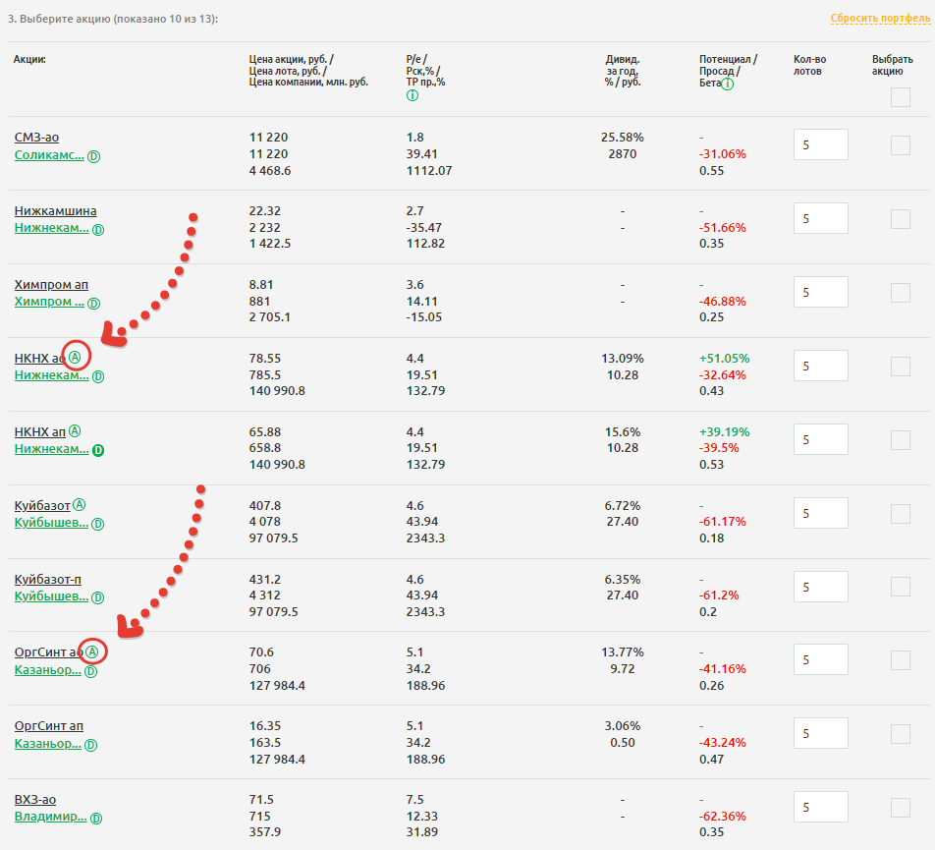Check the checkbox for СМЗ-ао stock
935x850 pixels.
pos(900,144)
